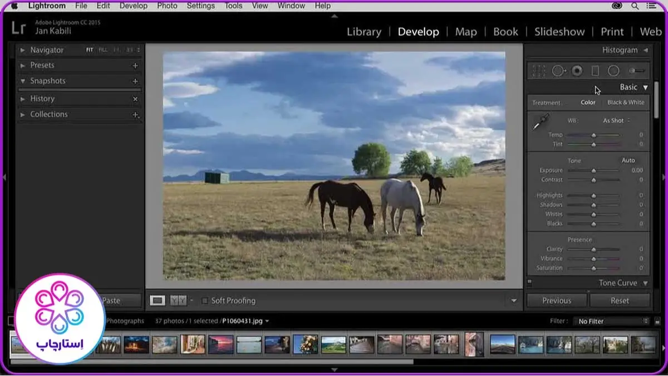Choose the Graduated Filter tool
The width and height of the screenshot is (668, 376).
[595, 71]
